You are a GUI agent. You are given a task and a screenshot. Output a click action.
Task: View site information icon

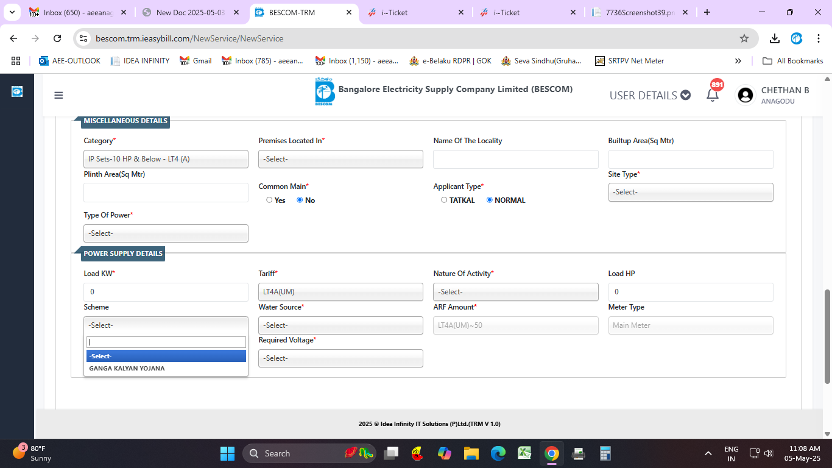84,38
